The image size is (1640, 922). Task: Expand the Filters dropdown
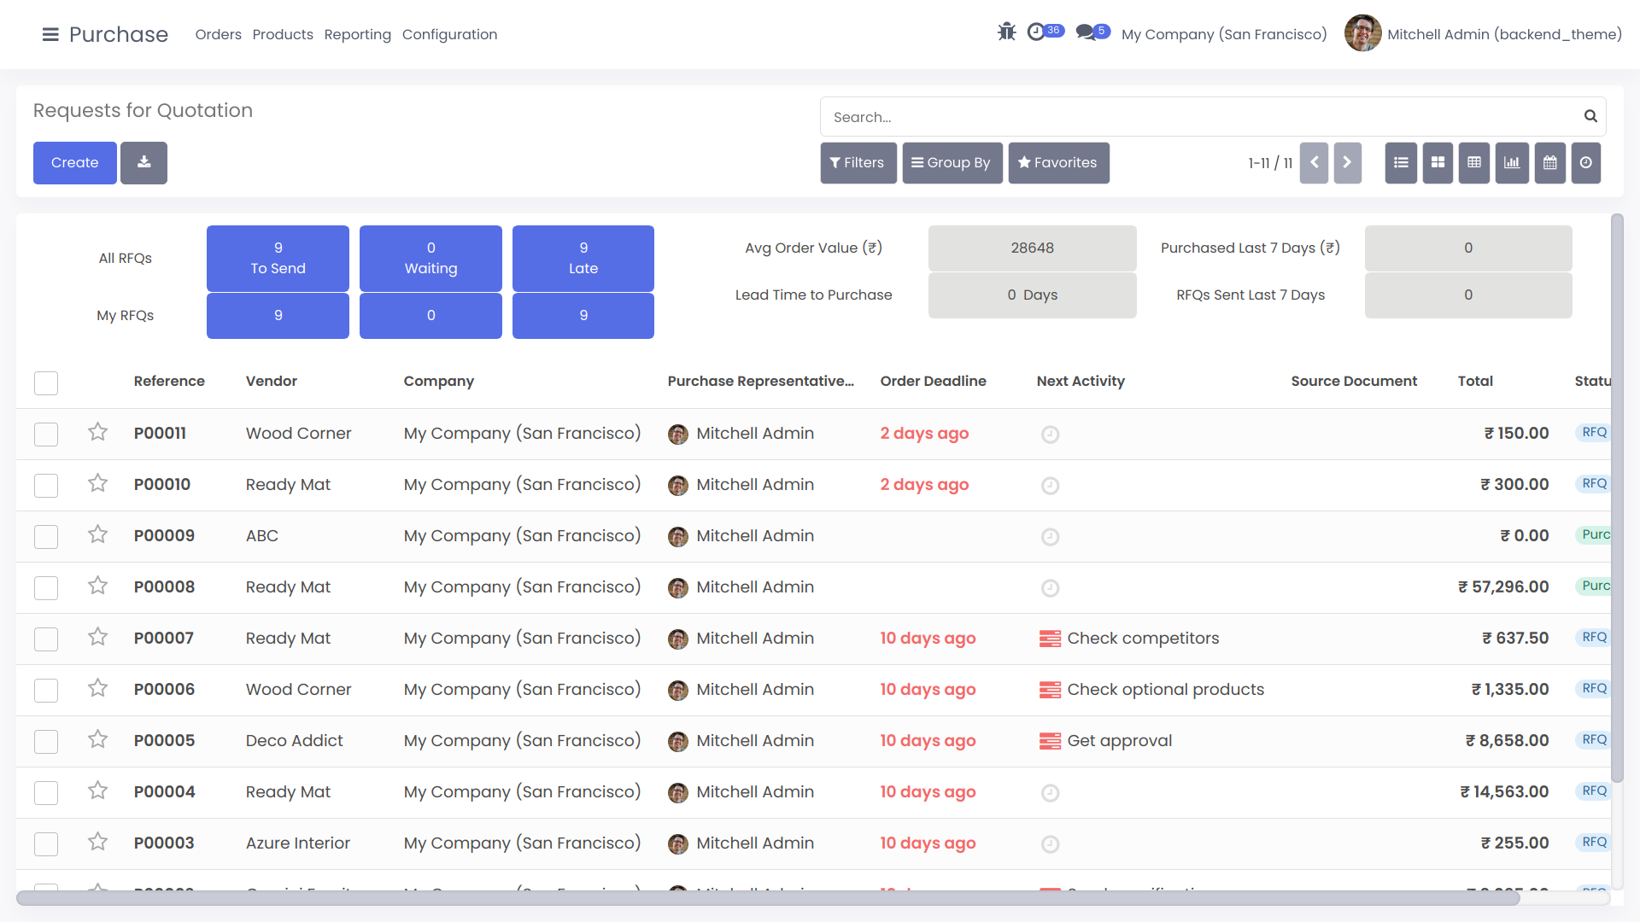(858, 162)
